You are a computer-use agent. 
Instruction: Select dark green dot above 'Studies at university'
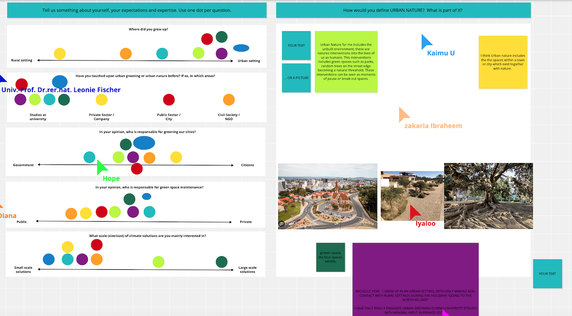pos(64,100)
